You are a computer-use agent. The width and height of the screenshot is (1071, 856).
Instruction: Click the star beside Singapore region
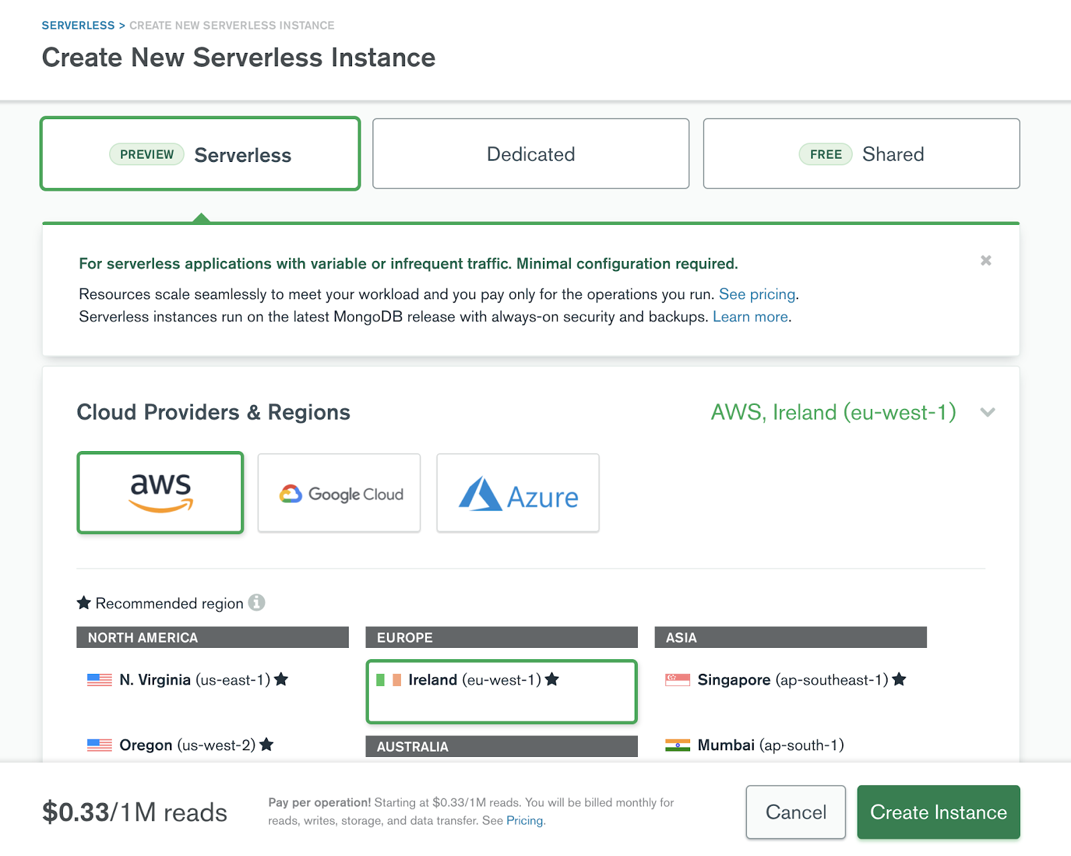click(899, 679)
